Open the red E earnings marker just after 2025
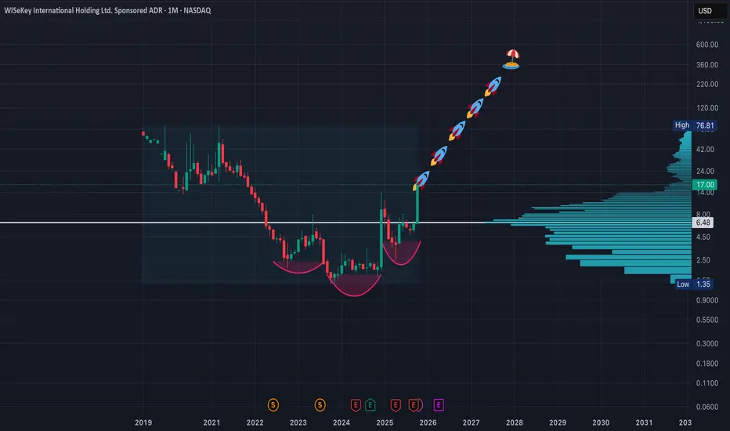730x431 pixels. [396, 405]
